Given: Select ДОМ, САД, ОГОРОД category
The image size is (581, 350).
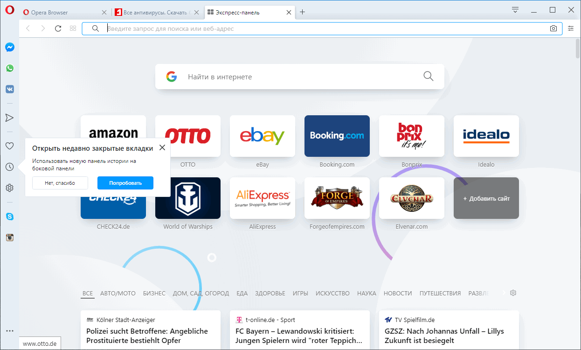Looking at the screenshot, I should coord(201,294).
